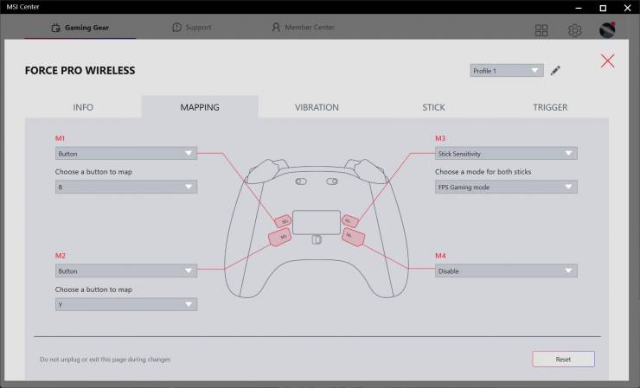Image resolution: width=640 pixels, height=388 pixels.
Task: Click the user account avatar icon
Action: click(608, 30)
